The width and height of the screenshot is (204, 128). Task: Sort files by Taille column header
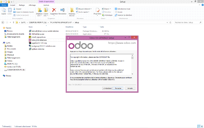point(102,27)
